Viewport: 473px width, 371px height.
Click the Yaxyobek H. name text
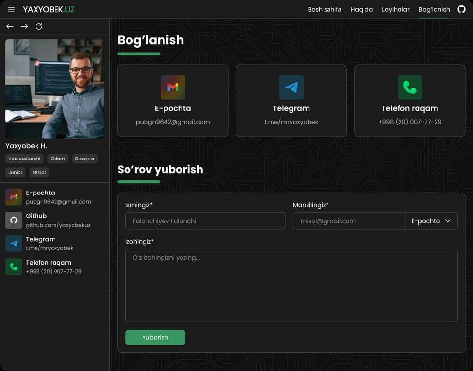click(x=26, y=146)
